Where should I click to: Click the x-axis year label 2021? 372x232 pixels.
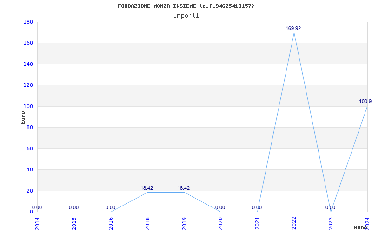[x=258, y=224]
